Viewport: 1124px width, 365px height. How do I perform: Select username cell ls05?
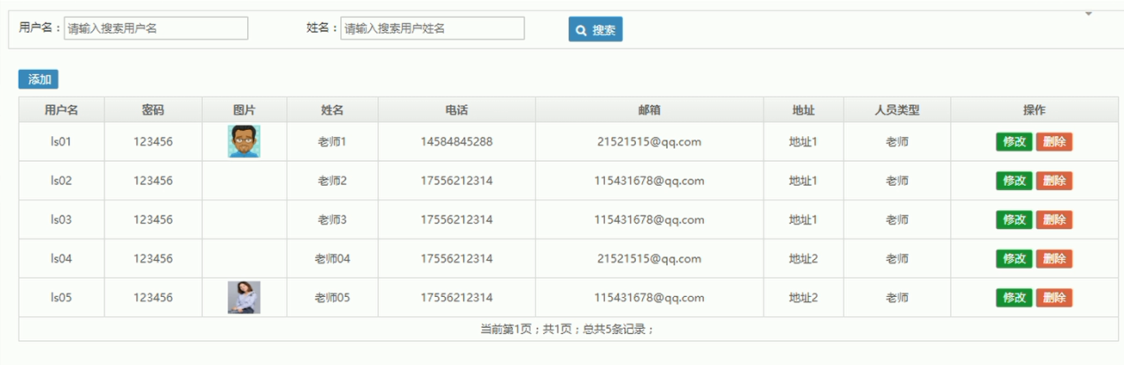(x=61, y=297)
